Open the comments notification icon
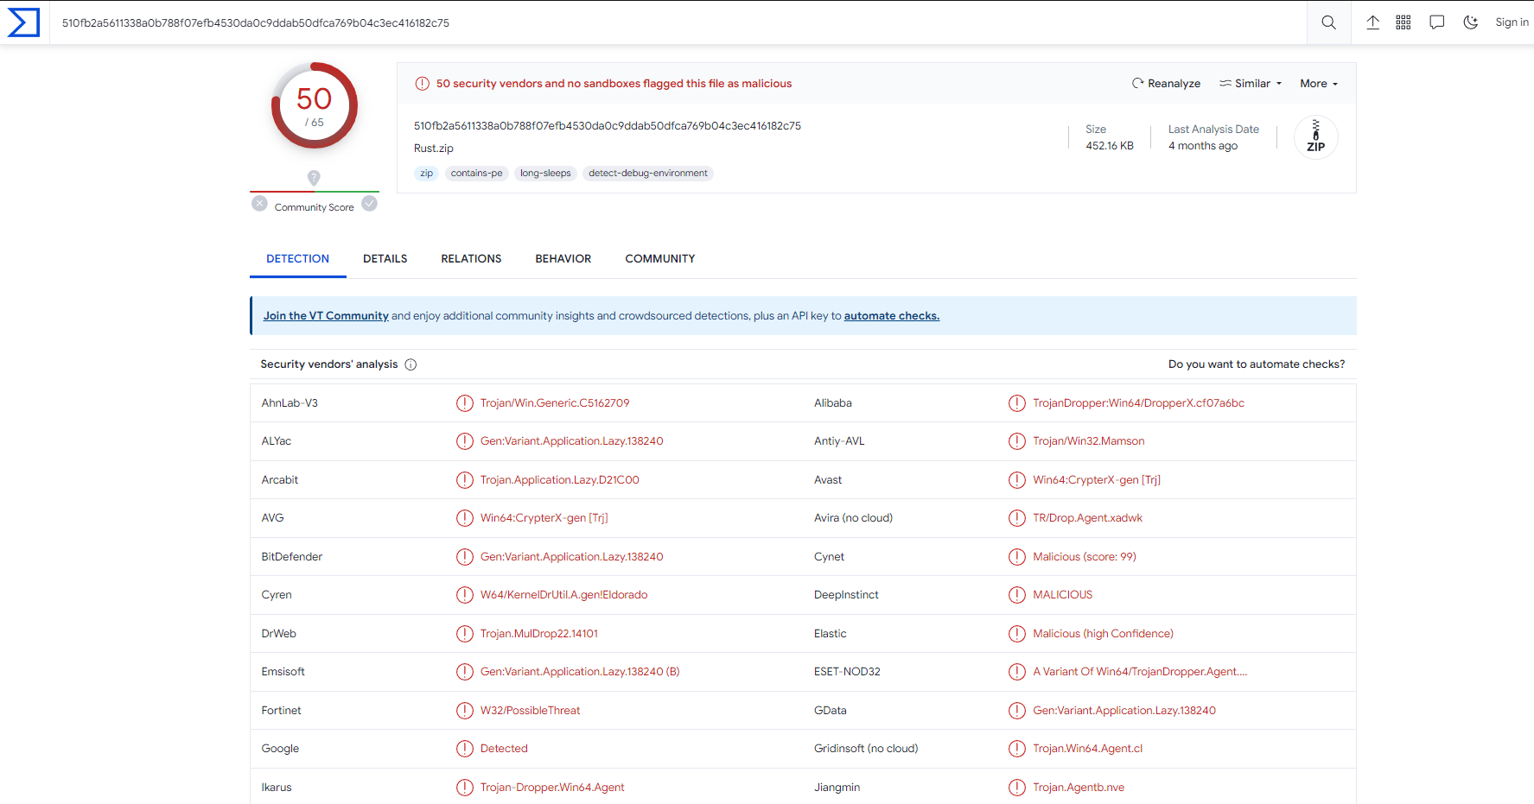This screenshot has width=1534, height=804. coord(1437,22)
